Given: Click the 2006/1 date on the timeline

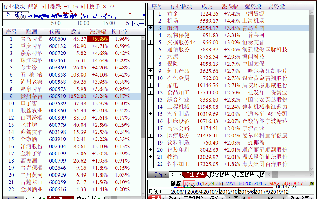Looking at the screenshot, I should [x=179, y=192].
